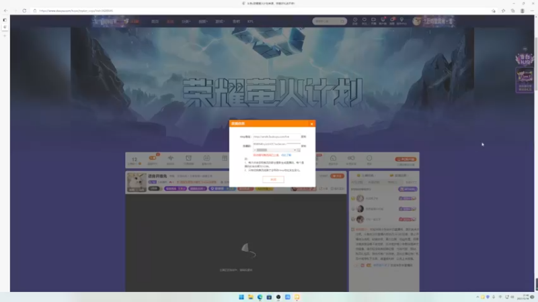Click the second icon in the browser's left sidebar
The image size is (538, 302).
pos(5,28)
